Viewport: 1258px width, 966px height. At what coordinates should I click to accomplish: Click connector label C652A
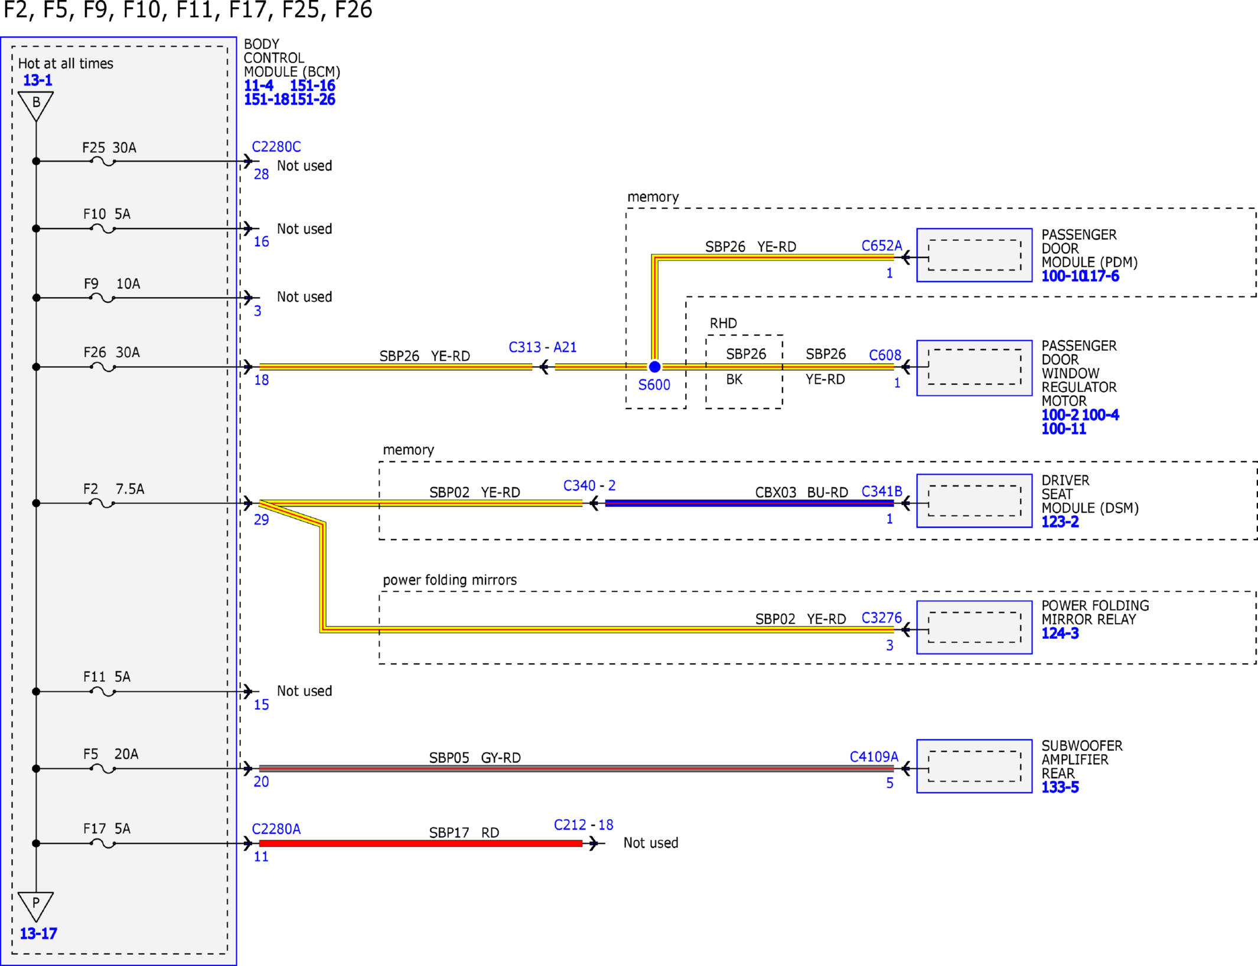pos(882,246)
